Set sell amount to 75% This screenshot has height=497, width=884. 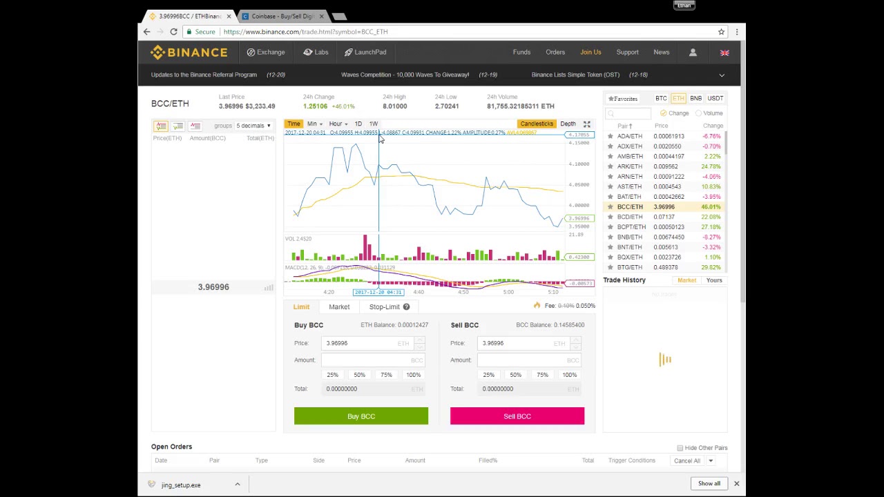click(542, 375)
